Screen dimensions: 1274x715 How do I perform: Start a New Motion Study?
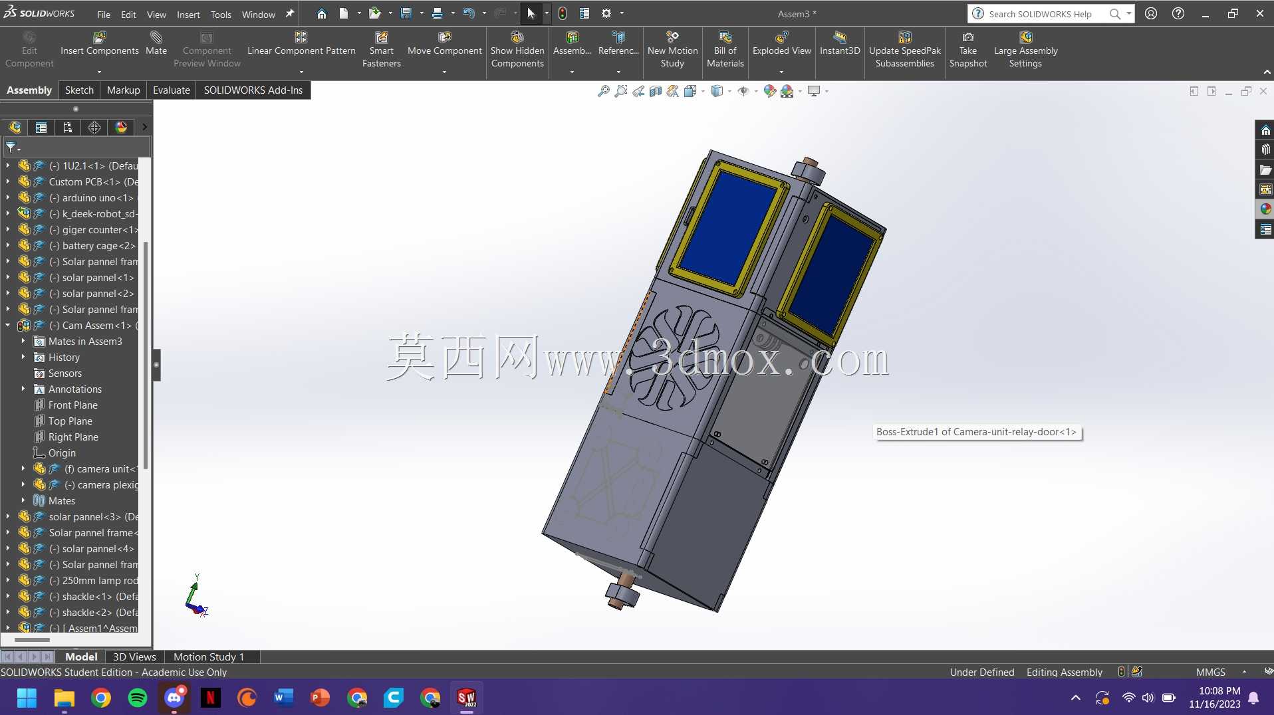coord(672,49)
